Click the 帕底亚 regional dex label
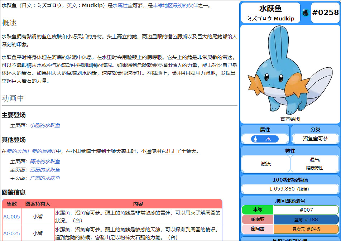341x241 pixels. pos(258,220)
